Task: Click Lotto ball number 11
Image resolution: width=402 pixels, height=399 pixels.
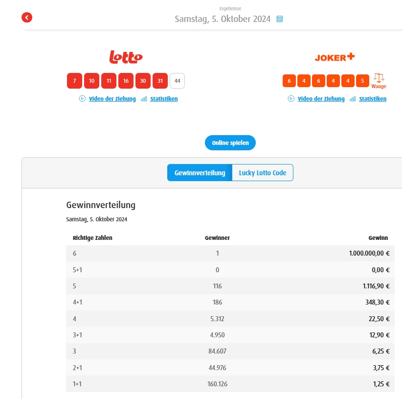Action: [109, 81]
